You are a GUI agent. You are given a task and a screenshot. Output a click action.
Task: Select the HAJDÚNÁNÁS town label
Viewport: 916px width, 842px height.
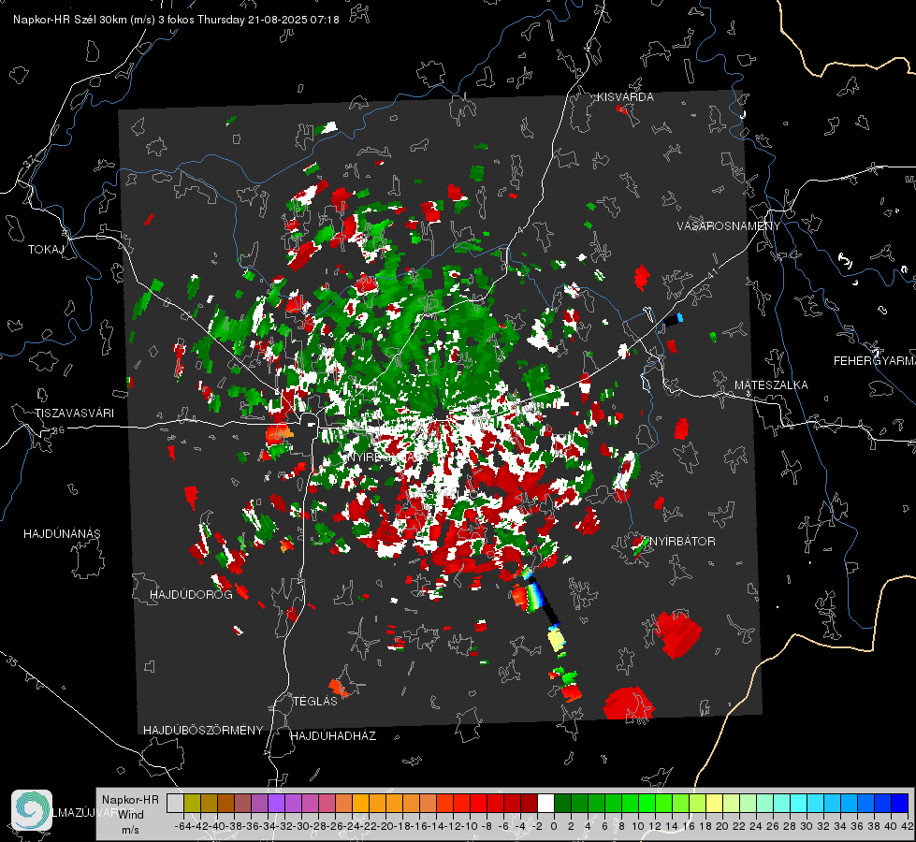62,534
